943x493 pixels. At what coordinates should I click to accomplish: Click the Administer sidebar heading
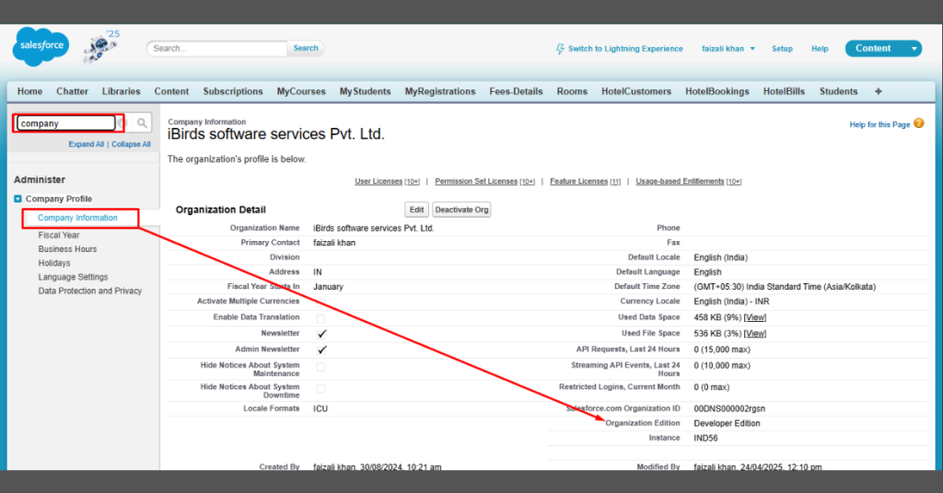[x=40, y=179]
